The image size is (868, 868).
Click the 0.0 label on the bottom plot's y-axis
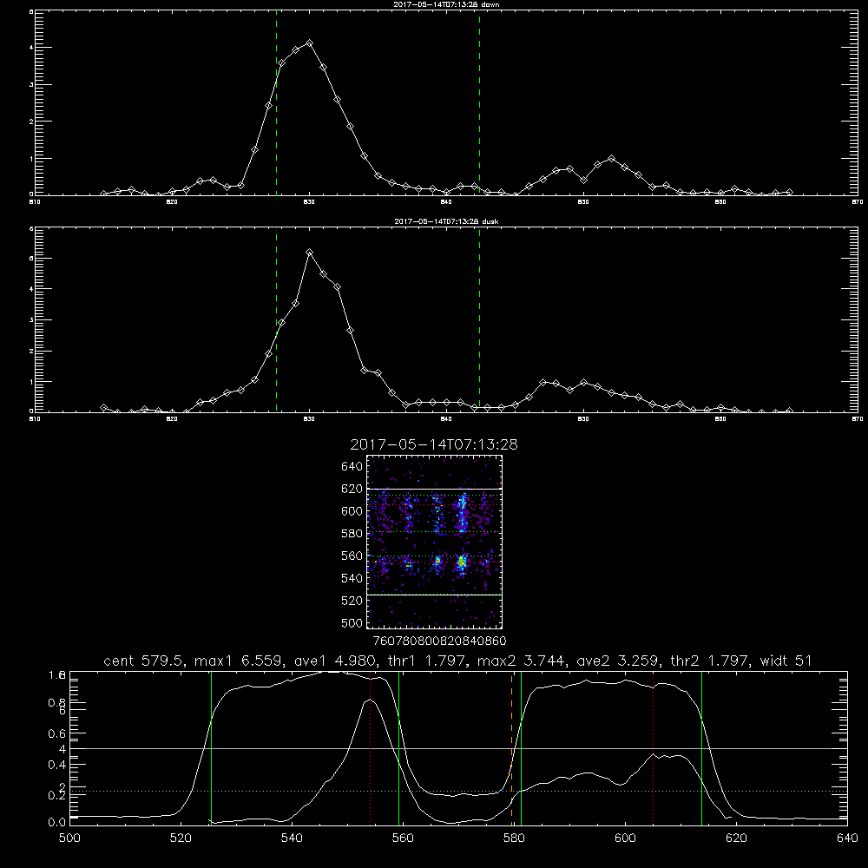(x=56, y=823)
